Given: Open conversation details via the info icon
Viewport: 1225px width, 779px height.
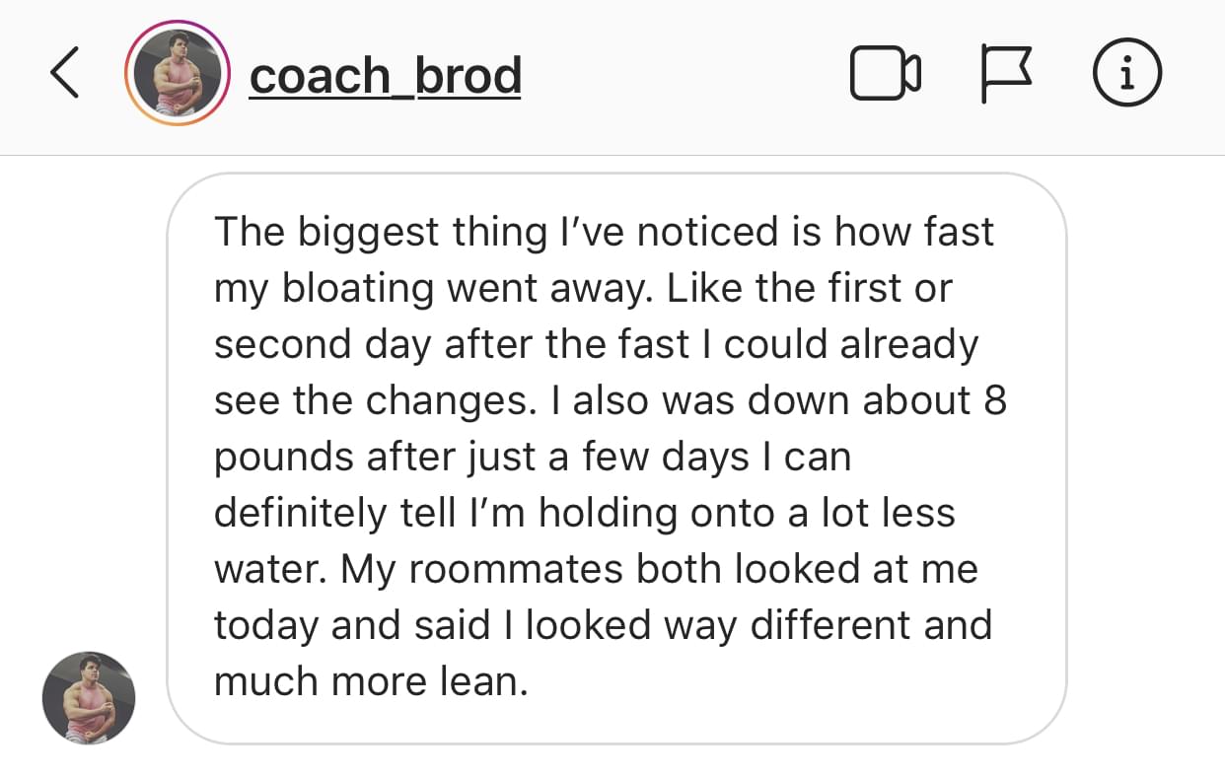Looking at the screenshot, I should (x=1127, y=75).
